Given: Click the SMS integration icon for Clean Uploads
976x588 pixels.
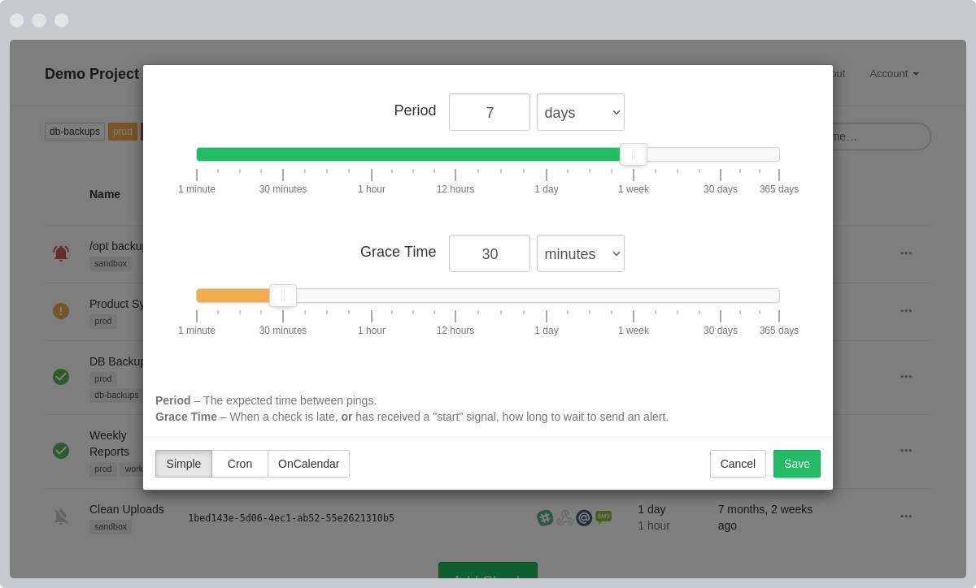Looking at the screenshot, I should click(603, 517).
